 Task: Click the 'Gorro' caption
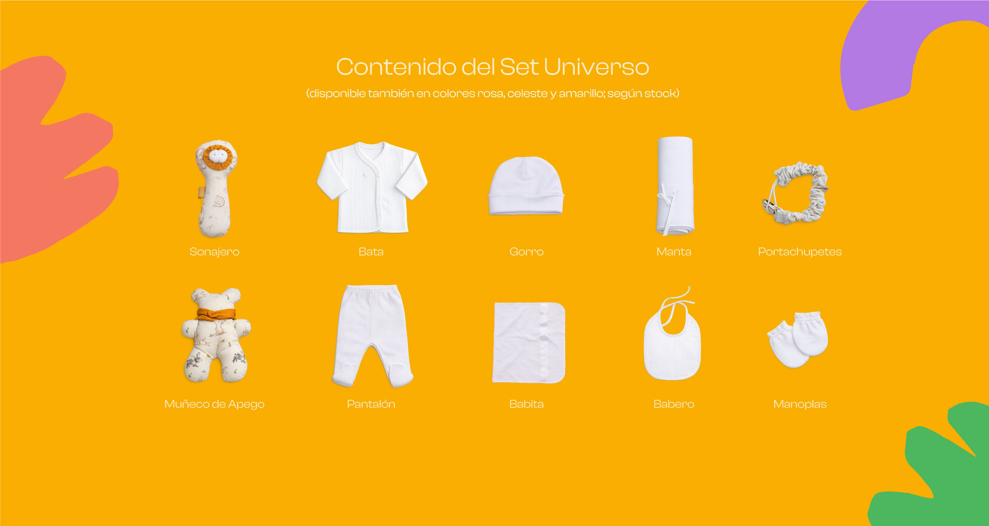526,252
